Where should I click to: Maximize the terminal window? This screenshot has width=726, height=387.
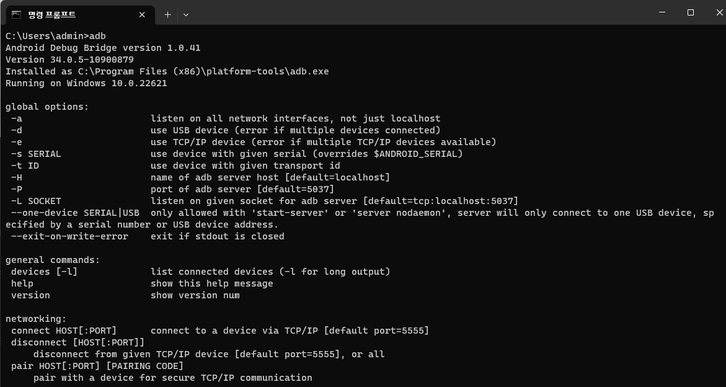[x=690, y=12]
